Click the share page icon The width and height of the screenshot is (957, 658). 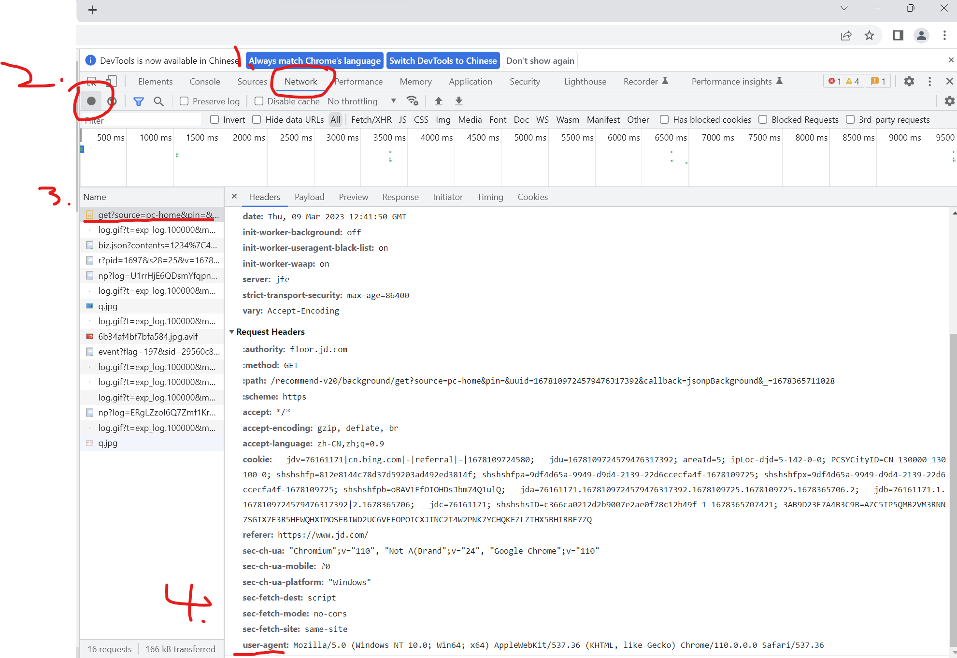click(846, 36)
